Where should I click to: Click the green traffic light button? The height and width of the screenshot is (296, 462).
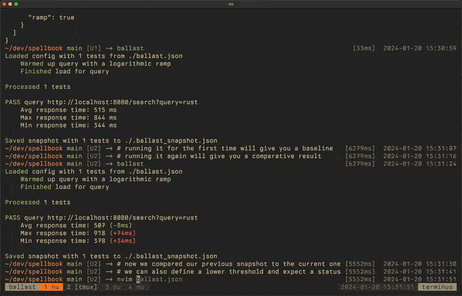16,4
